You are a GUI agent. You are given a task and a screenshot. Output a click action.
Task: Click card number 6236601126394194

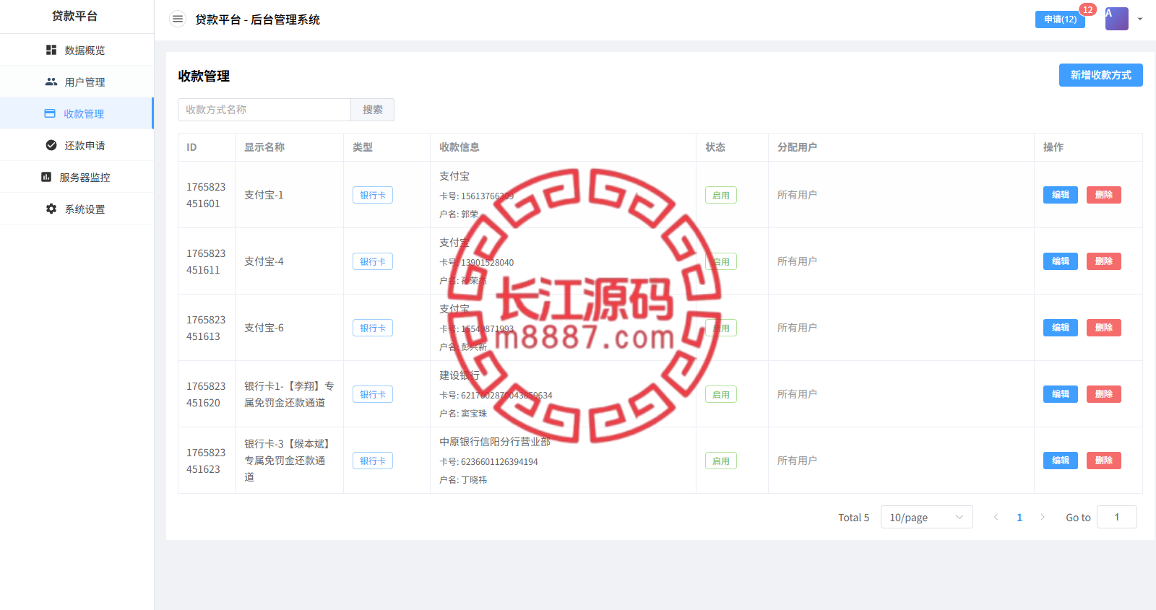[x=499, y=462]
